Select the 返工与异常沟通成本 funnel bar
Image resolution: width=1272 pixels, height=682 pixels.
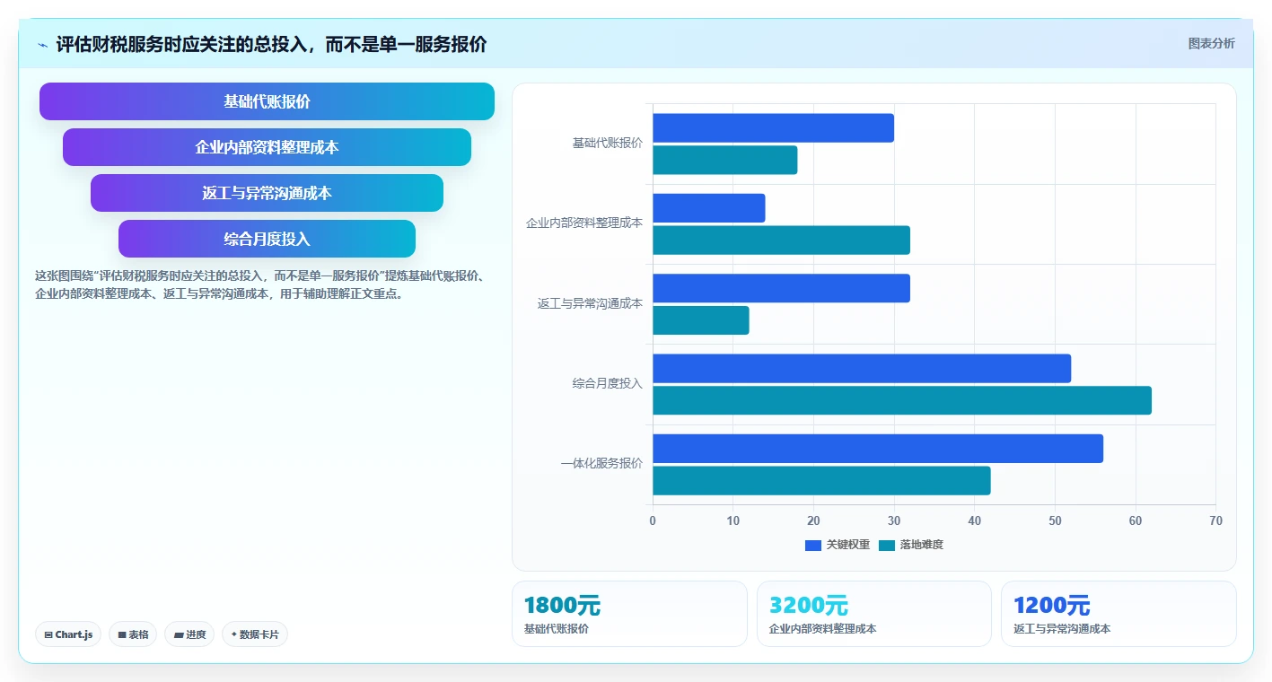point(267,193)
